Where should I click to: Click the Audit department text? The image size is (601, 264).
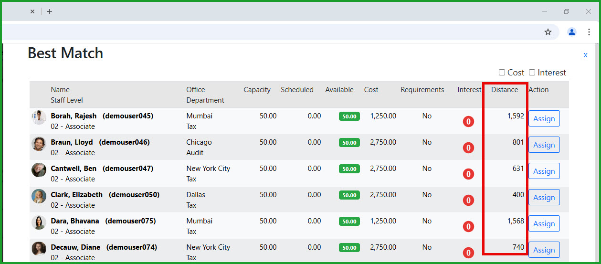195,153
